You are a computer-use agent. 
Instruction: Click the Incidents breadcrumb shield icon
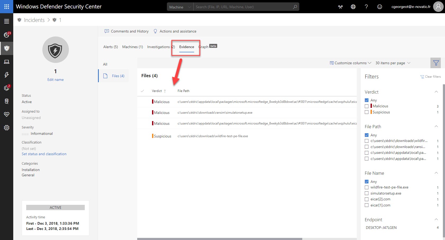pos(19,20)
